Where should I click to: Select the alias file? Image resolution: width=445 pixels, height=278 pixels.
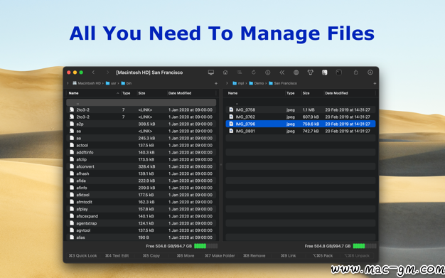click(x=141, y=237)
